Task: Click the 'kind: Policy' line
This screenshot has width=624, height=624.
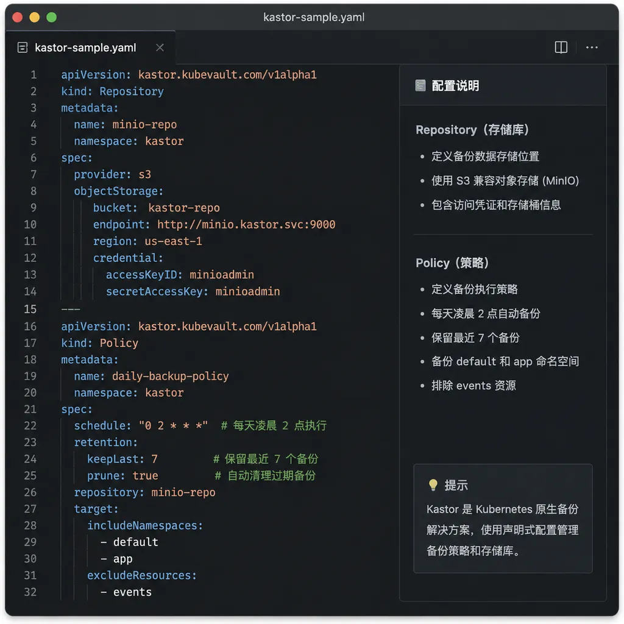Action: point(99,343)
